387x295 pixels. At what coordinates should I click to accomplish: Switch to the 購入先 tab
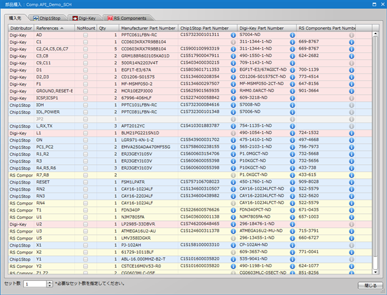pos(15,18)
